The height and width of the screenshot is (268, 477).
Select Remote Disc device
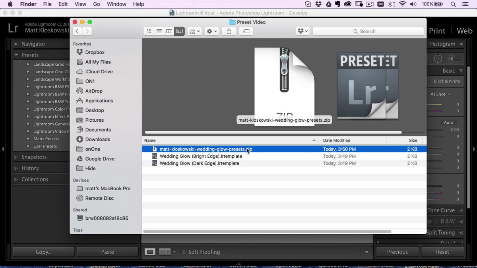tap(99, 198)
